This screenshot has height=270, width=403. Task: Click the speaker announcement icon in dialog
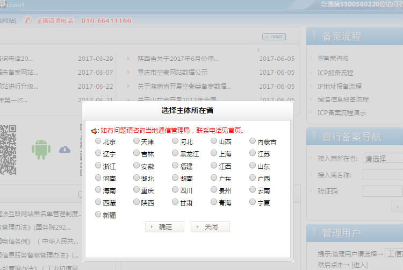(x=95, y=131)
